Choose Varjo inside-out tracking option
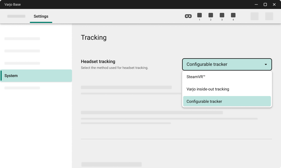281x168 pixels. tap(208, 89)
